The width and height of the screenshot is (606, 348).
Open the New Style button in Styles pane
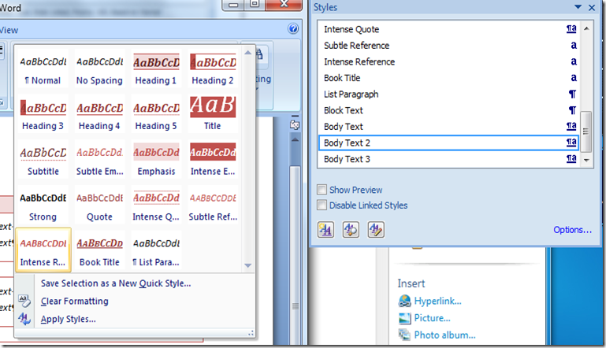pos(325,230)
